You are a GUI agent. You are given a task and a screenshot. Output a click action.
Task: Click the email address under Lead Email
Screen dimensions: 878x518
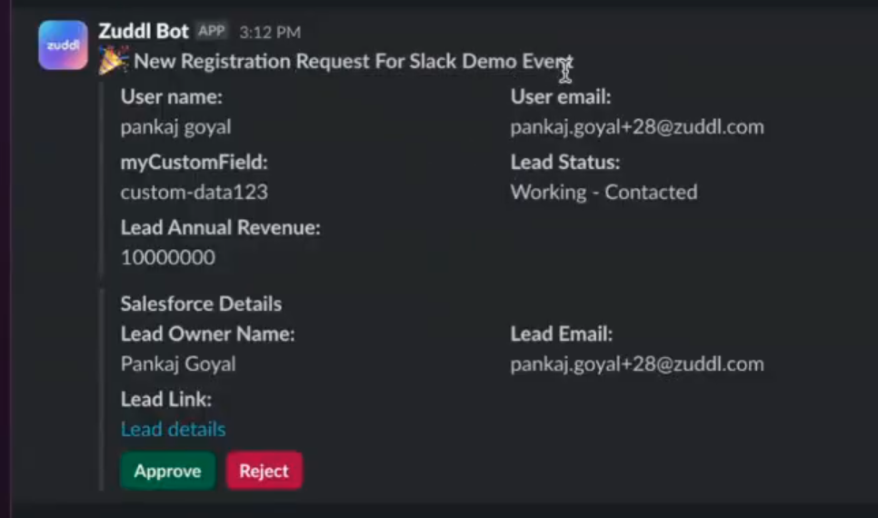click(636, 364)
